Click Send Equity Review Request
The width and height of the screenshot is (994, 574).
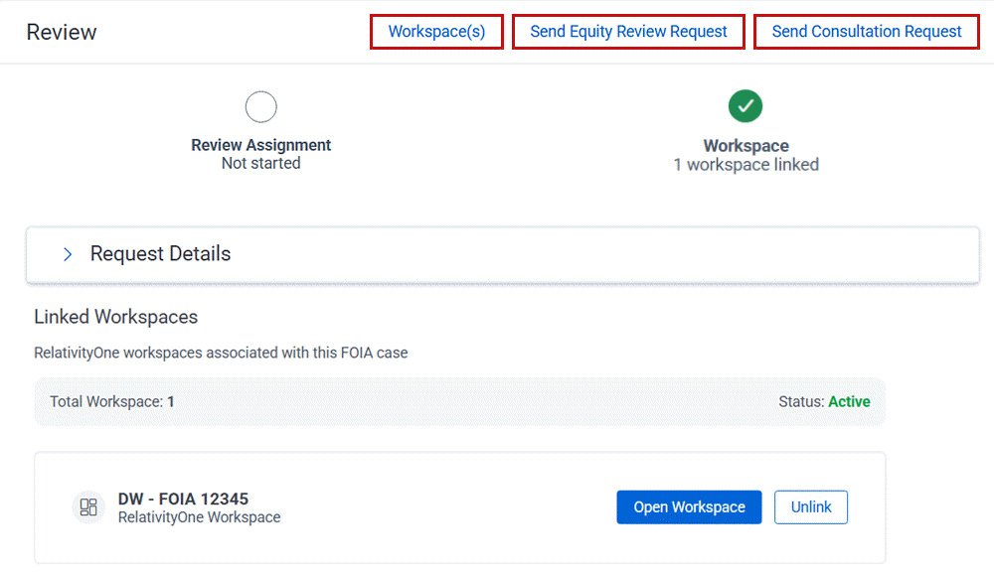(627, 31)
